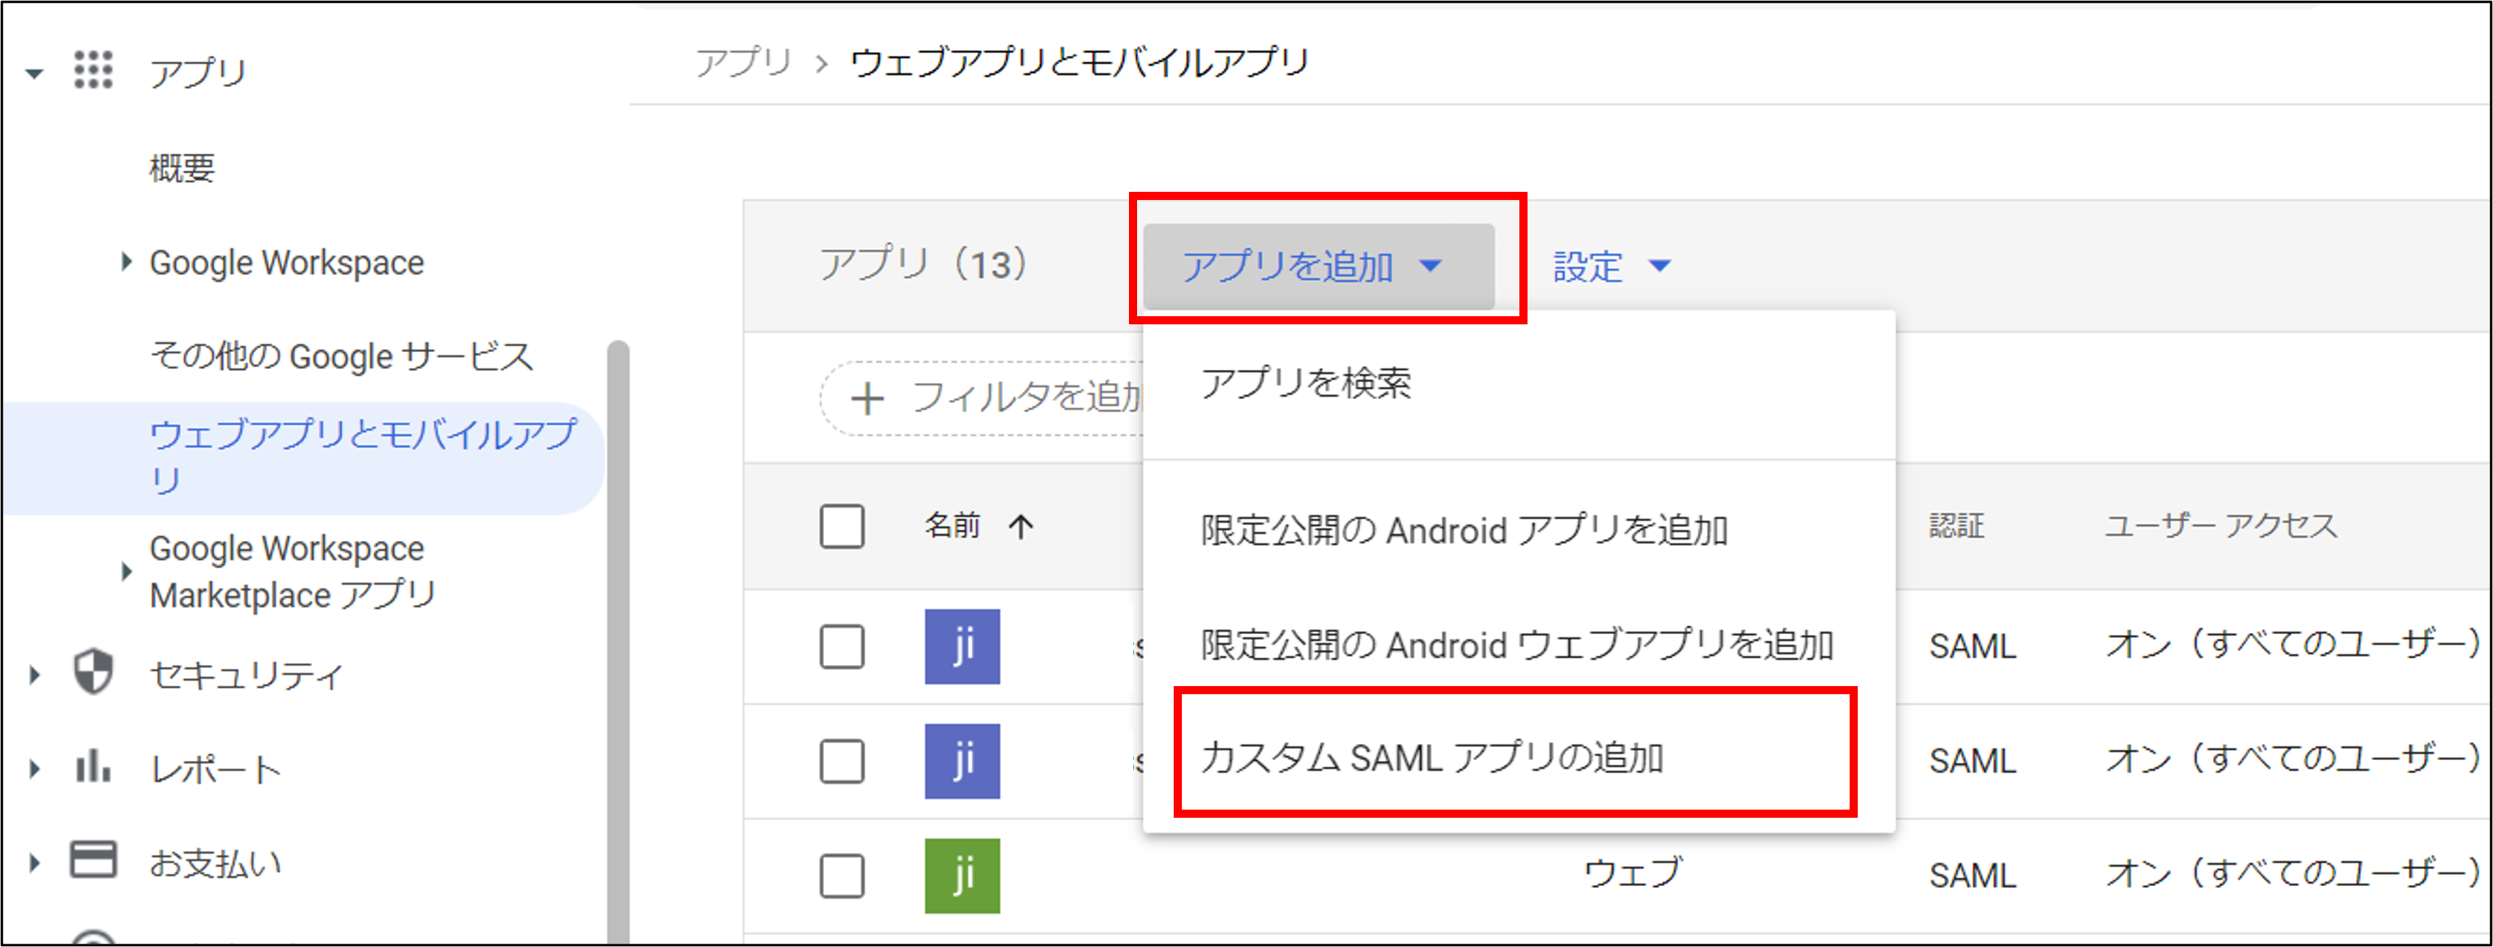Image resolution: width=2493 pixels, height=947 pixels.
Task: Toggle the select-all checkbox in table header
Action: (x=842, y=528)
